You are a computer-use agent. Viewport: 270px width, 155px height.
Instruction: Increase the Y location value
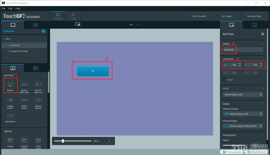point(261,64)
